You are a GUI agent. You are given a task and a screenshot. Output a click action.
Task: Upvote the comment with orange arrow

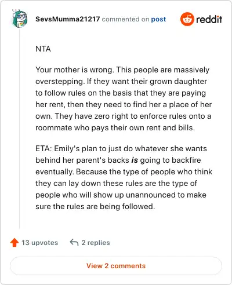[x=14, y=243]
